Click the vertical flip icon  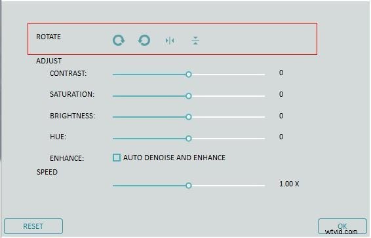[195, 41]
